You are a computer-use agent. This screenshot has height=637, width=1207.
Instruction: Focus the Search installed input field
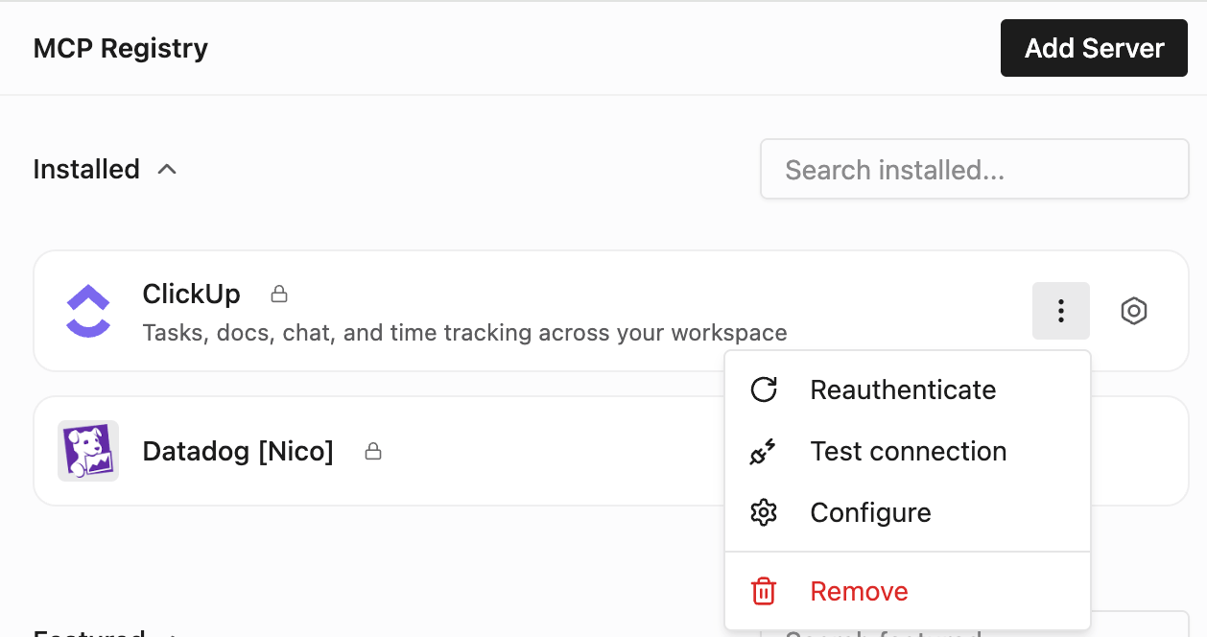click(x=975, y=170)
